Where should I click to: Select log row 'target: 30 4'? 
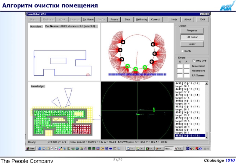point(190,127)
